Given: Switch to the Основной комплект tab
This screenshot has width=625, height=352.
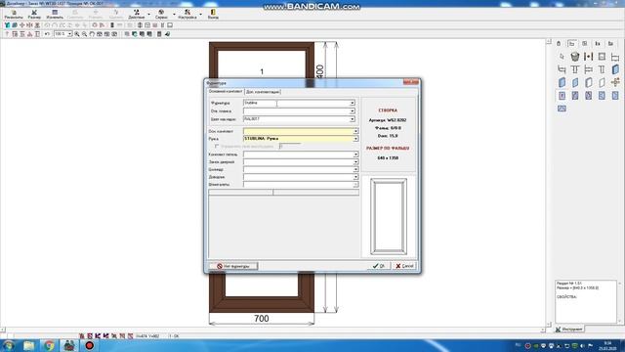Looking at the screenshot, I should (x=226, y=91).
